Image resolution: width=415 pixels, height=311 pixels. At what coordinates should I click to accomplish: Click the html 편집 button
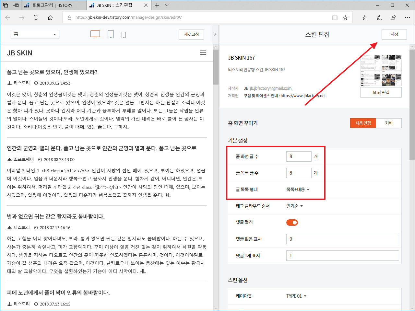click(381, 92)
